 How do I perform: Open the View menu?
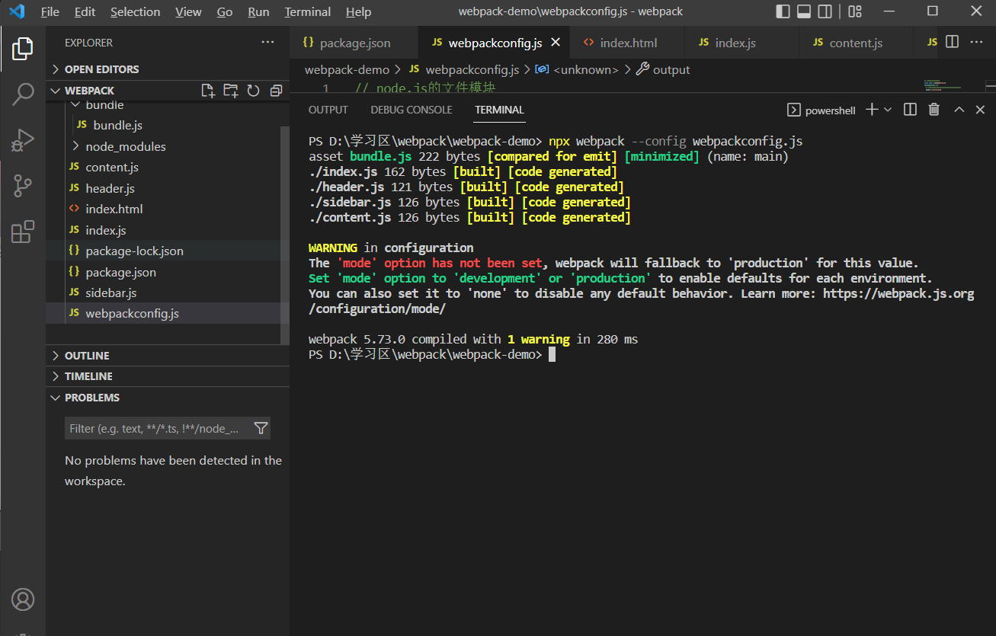pyautogui.click(x=188, y=12)
